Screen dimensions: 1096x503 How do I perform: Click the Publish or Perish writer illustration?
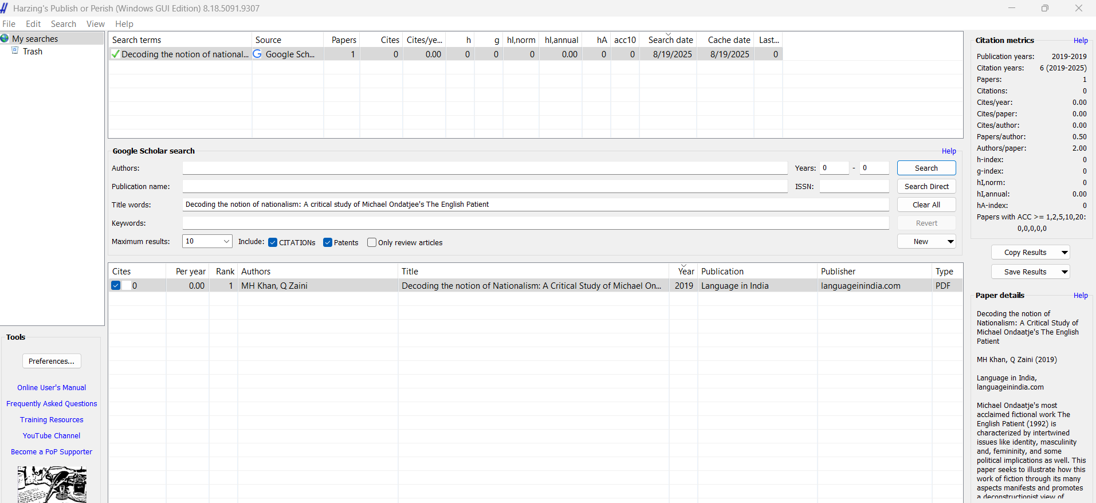click(x=52, y=484)
